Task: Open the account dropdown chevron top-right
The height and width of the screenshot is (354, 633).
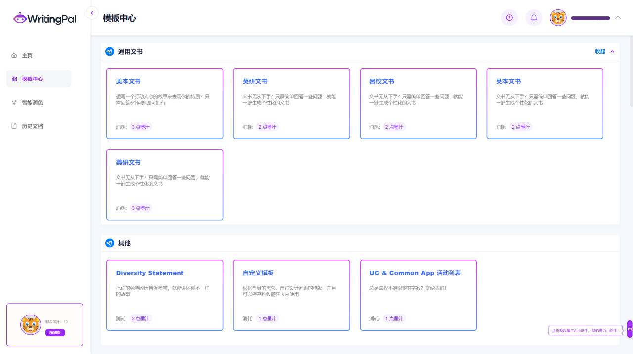Action: (x=618, y=18)
